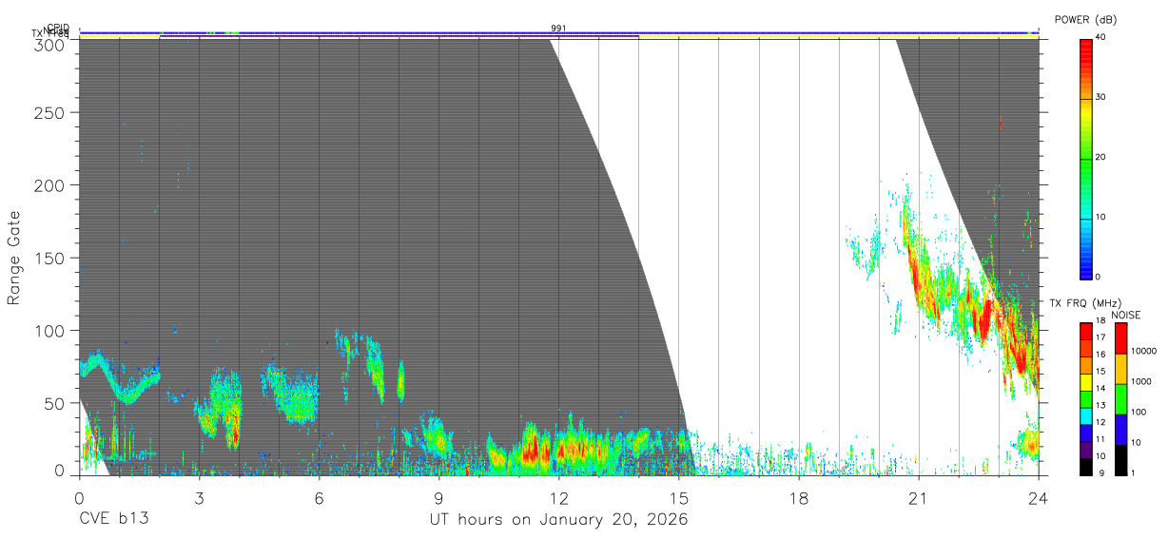1168x539 pixels.
Task: Click the 10000 label in NOISE legend
Action: point(1145,351)
